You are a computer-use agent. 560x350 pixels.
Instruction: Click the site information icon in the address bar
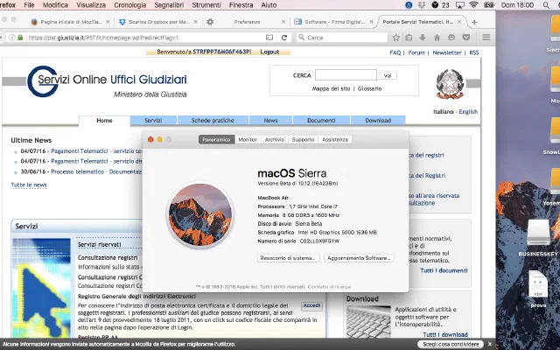click(x=12, y=38)
